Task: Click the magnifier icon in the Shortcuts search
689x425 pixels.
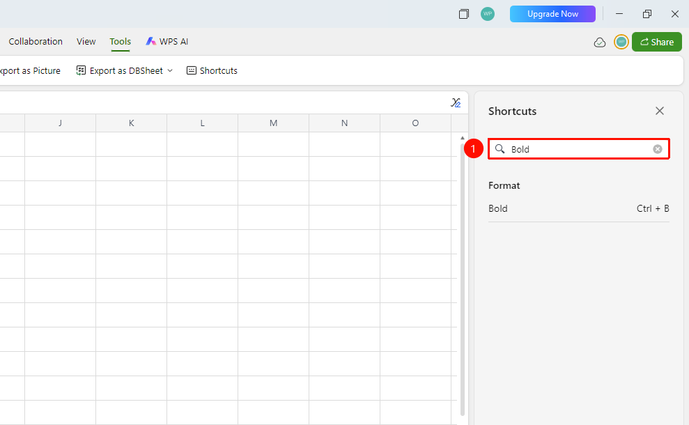Action: (x=500, y=148)
